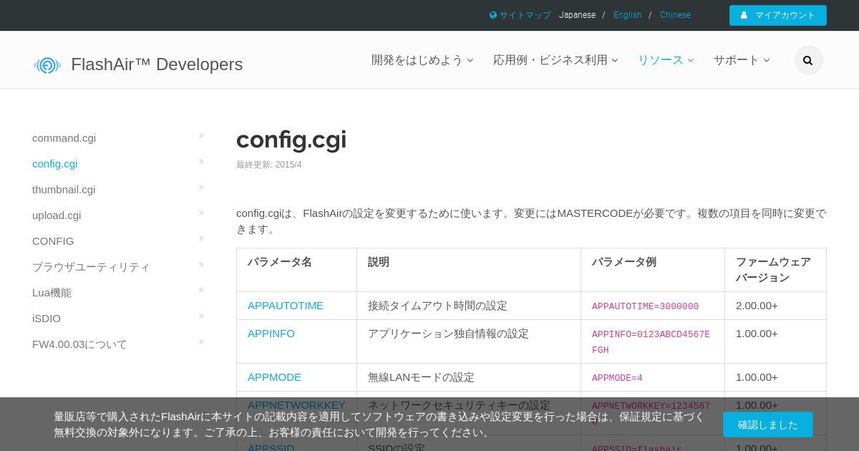Open the CONFIG sidebar page
Image resolution: width=859 pixels, height=451 pixels.
point(53,241)
